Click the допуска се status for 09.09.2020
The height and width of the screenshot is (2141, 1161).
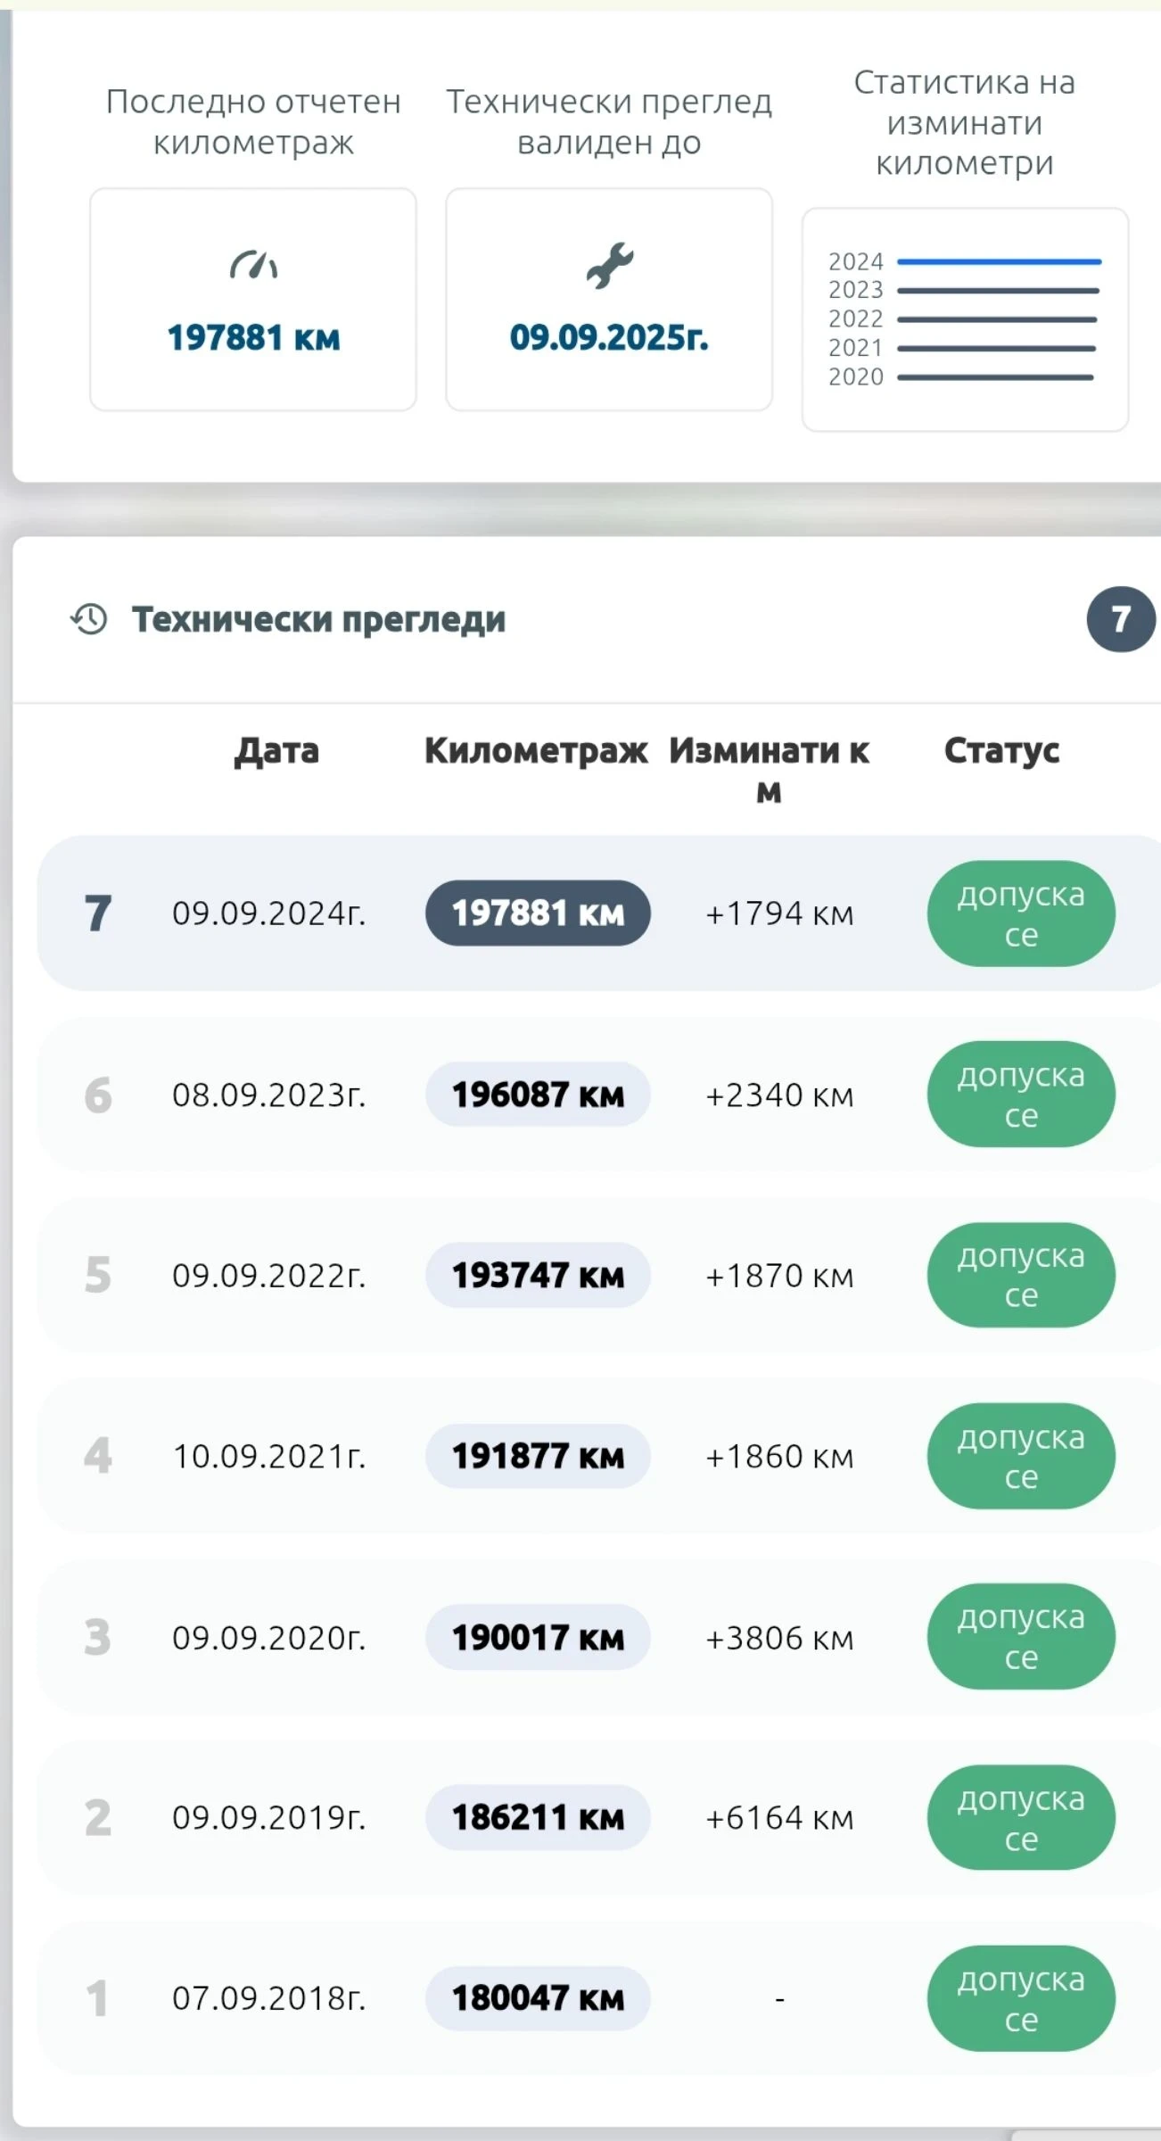tap(1021, 1637)
